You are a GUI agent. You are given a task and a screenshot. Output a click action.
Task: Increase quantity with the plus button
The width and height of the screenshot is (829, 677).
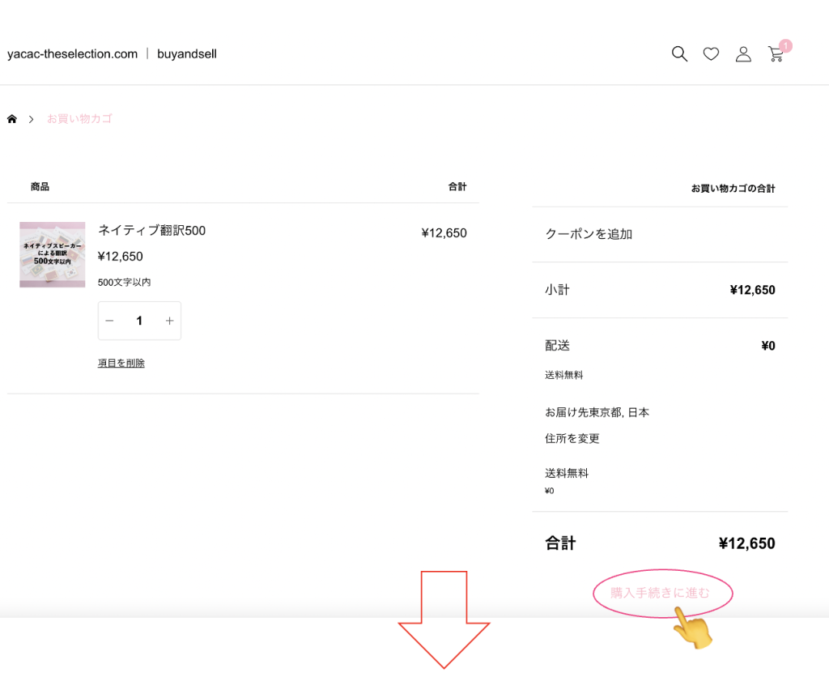(x=169, y=321)
